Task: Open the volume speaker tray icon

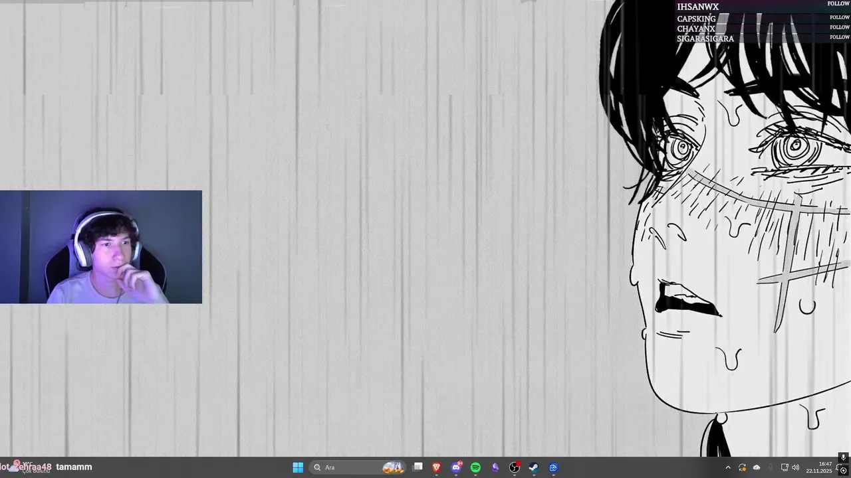Action: pyautogui.click(x=796, y=467)
